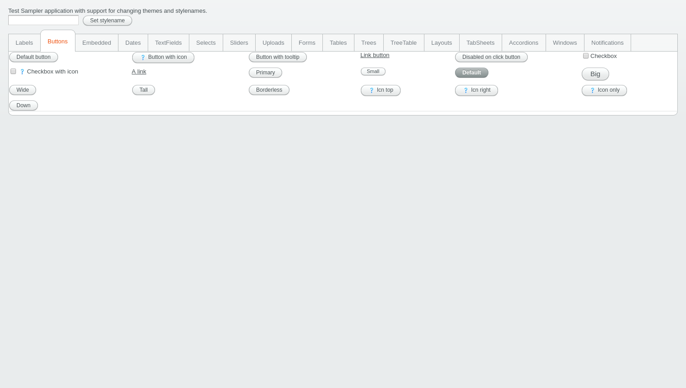Open the TextFields tab
This screenshot has height=388, width=686.
(x=168, y=43)
